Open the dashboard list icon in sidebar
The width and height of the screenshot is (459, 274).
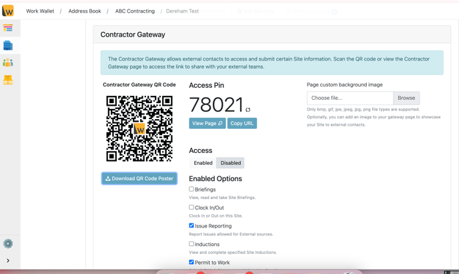tap(8, 28)
